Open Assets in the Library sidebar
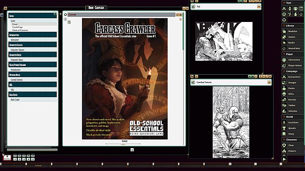 (292, 37)
